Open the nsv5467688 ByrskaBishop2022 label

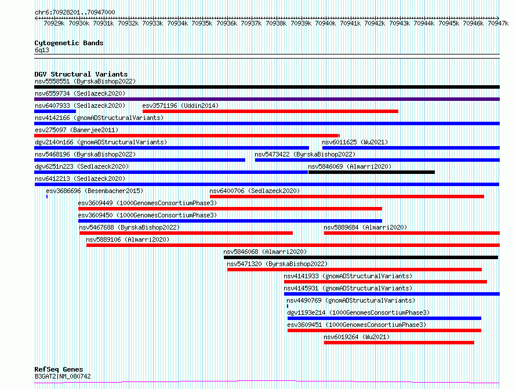(x=129, y=227)
